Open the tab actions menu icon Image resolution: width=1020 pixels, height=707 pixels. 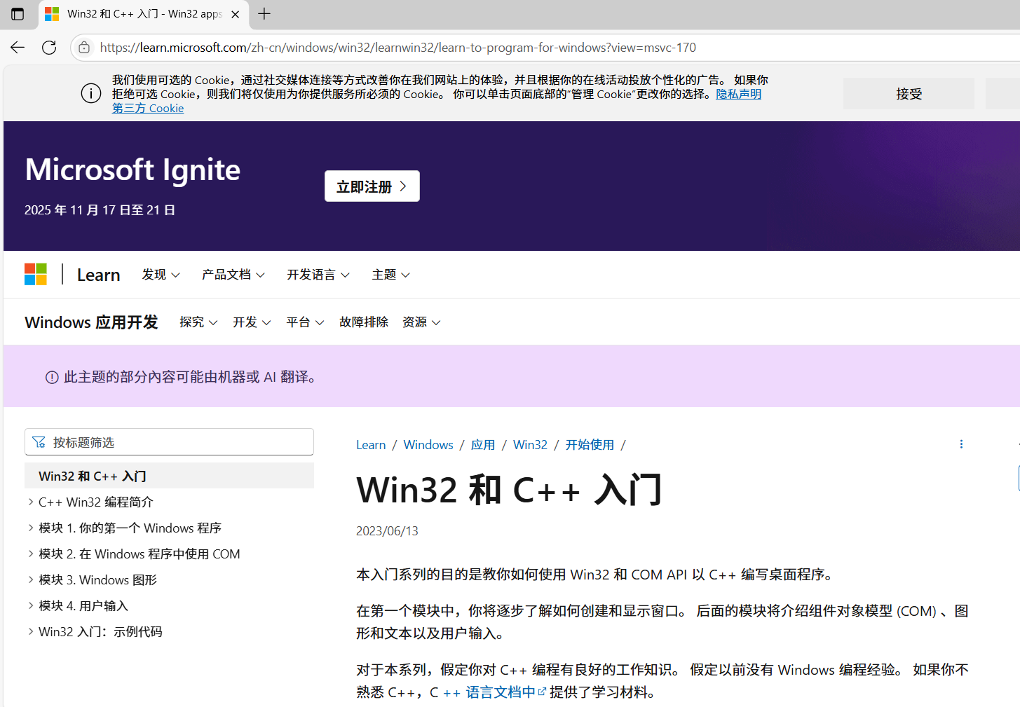coord(18,14)
